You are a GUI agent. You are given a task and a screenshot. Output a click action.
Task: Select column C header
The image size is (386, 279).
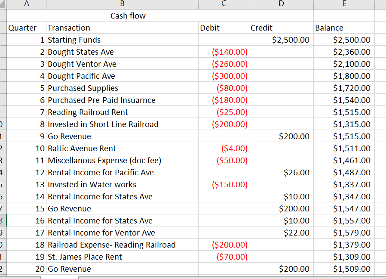point(224,4)
